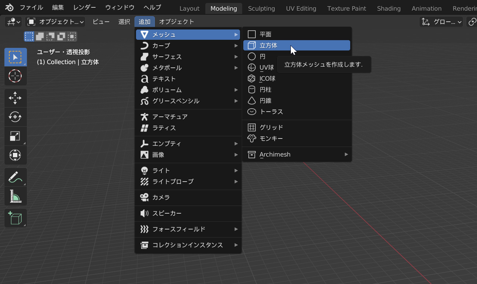Select the Scale tool in toolbar

(15, 136)
